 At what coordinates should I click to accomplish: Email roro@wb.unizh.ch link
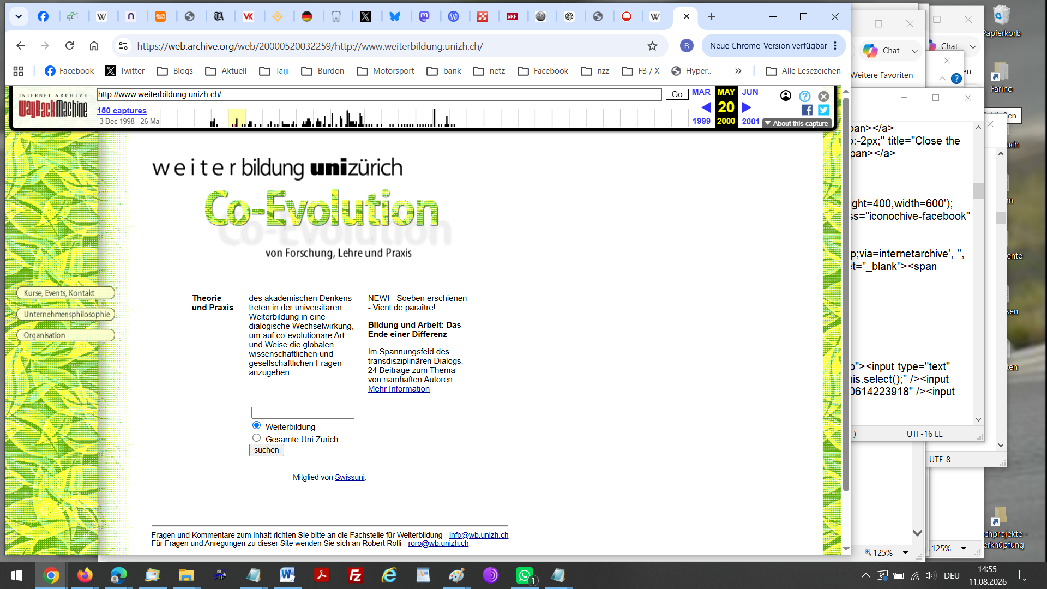[x=438, y=543]
